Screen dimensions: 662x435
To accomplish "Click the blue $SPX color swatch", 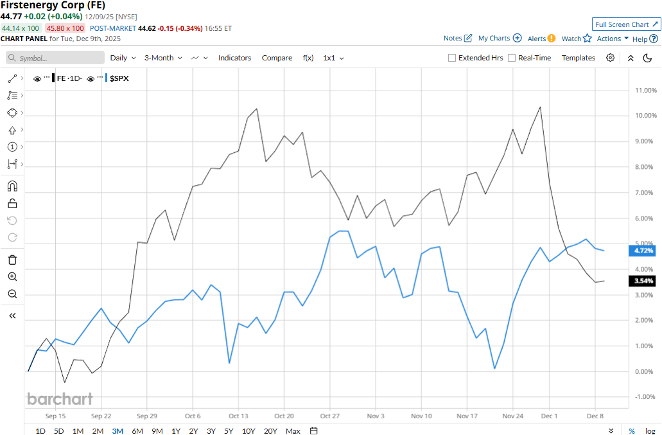I will 107,78.
